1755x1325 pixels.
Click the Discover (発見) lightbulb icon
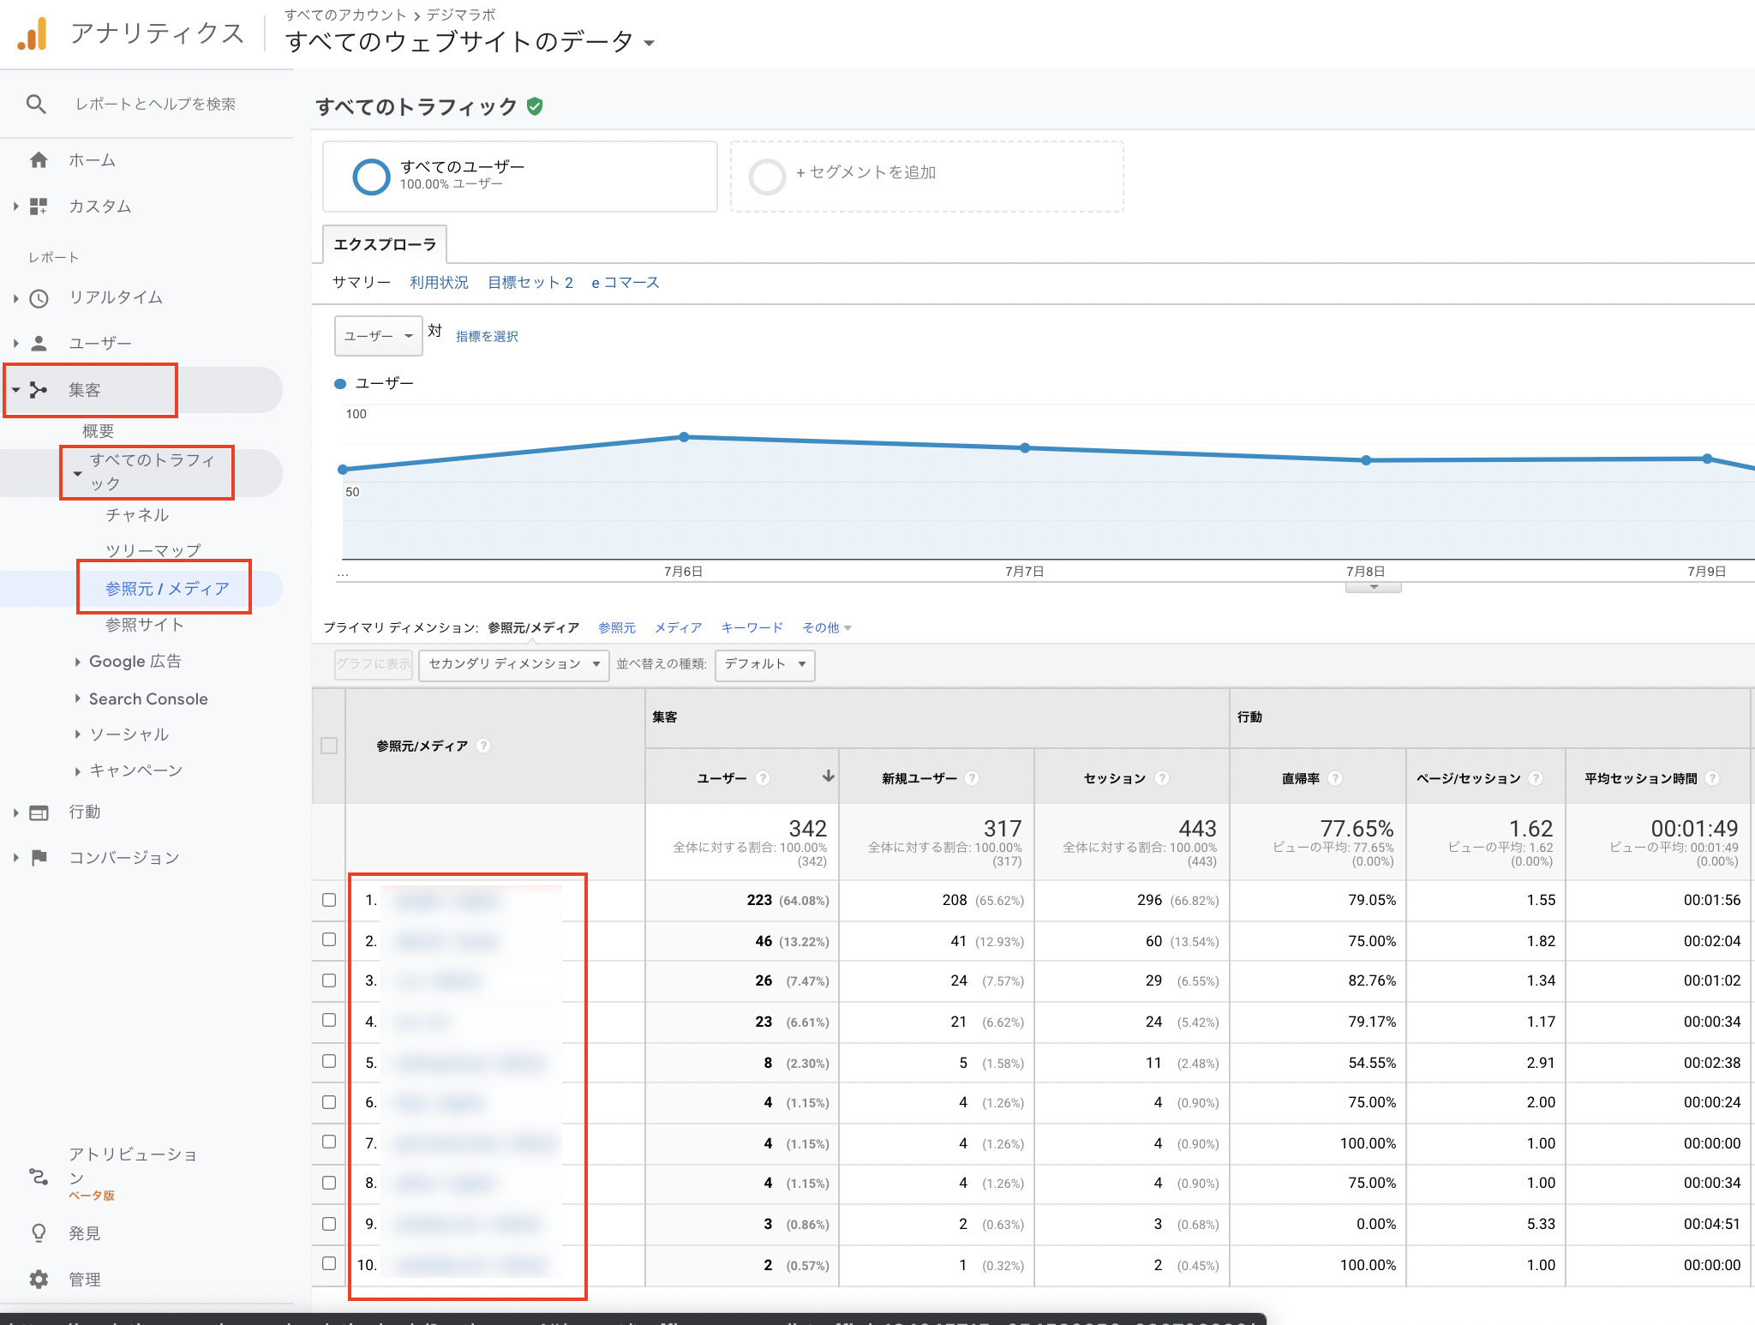click(39, 1233)
